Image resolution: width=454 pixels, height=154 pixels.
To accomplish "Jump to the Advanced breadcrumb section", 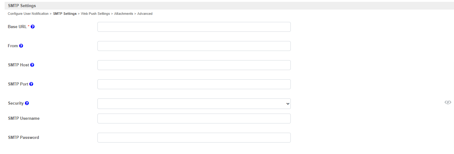I will point(145,14).
